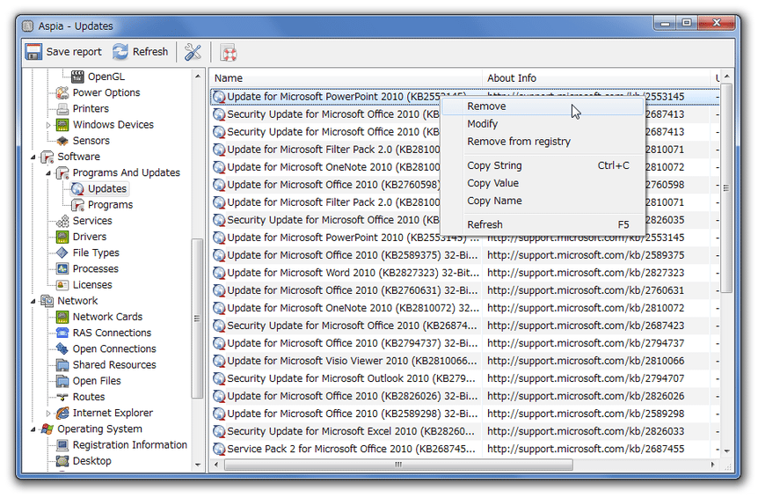
Task: Click the Services gears icon
Action: point(62,221)
